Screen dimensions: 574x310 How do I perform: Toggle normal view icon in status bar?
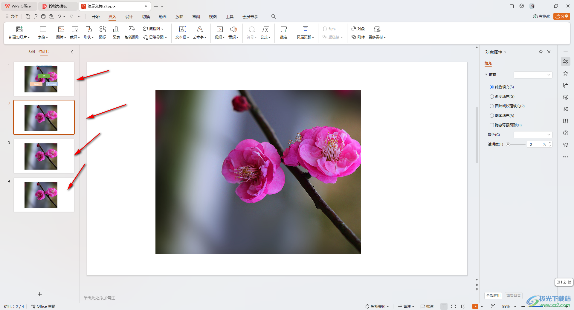[444, 306]
